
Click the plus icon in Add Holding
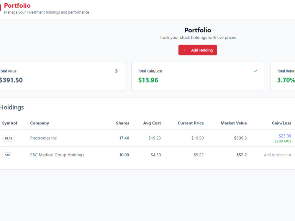185,50
